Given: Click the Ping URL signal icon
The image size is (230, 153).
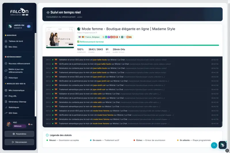Looking at the screenshot, I should [6, 96].
